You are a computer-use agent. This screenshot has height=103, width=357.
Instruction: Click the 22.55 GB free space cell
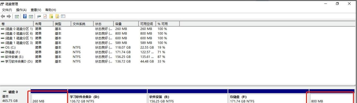[x=147, y=47]
